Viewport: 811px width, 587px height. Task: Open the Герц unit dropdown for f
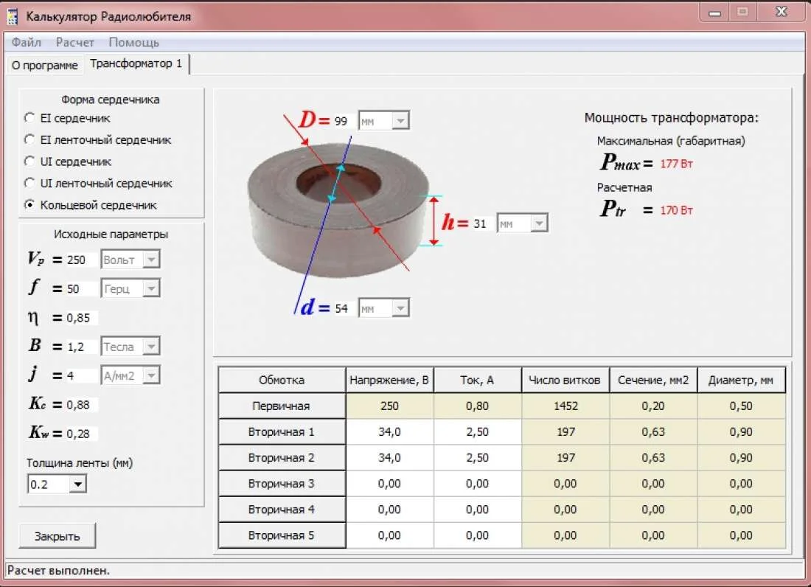click(x=130, y=288)
